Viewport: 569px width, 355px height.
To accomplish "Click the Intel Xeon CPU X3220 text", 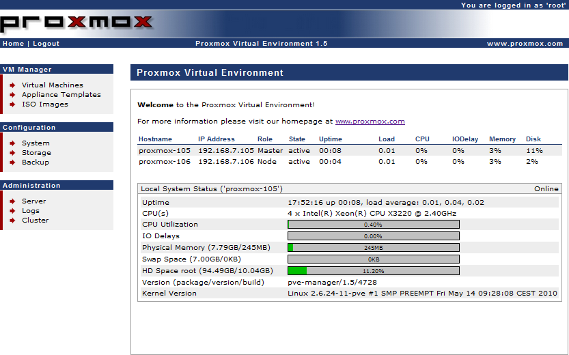I will click(372, 213).
